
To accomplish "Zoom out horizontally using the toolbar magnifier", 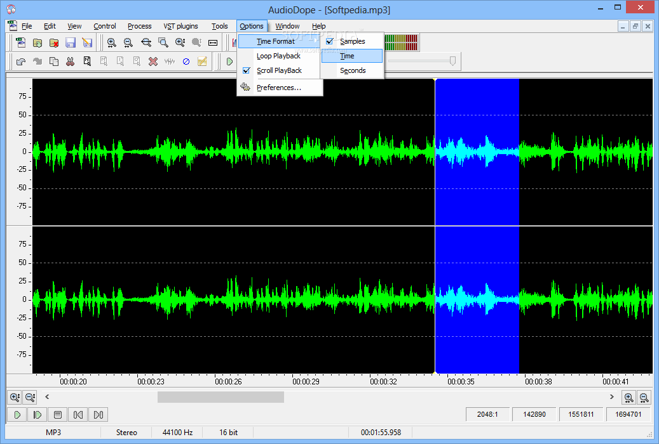I will pyautogui.click(x=128, y=42).
